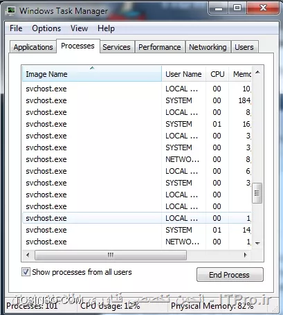Click the Task Manager title bar icon
Viewport: 283px width, 315px height.
coord(10,11)
